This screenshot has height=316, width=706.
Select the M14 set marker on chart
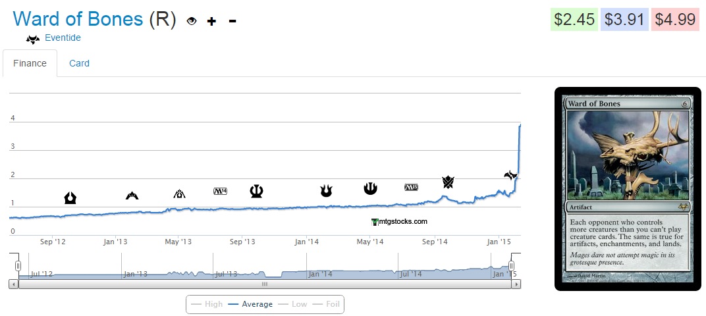click(220, 192)
